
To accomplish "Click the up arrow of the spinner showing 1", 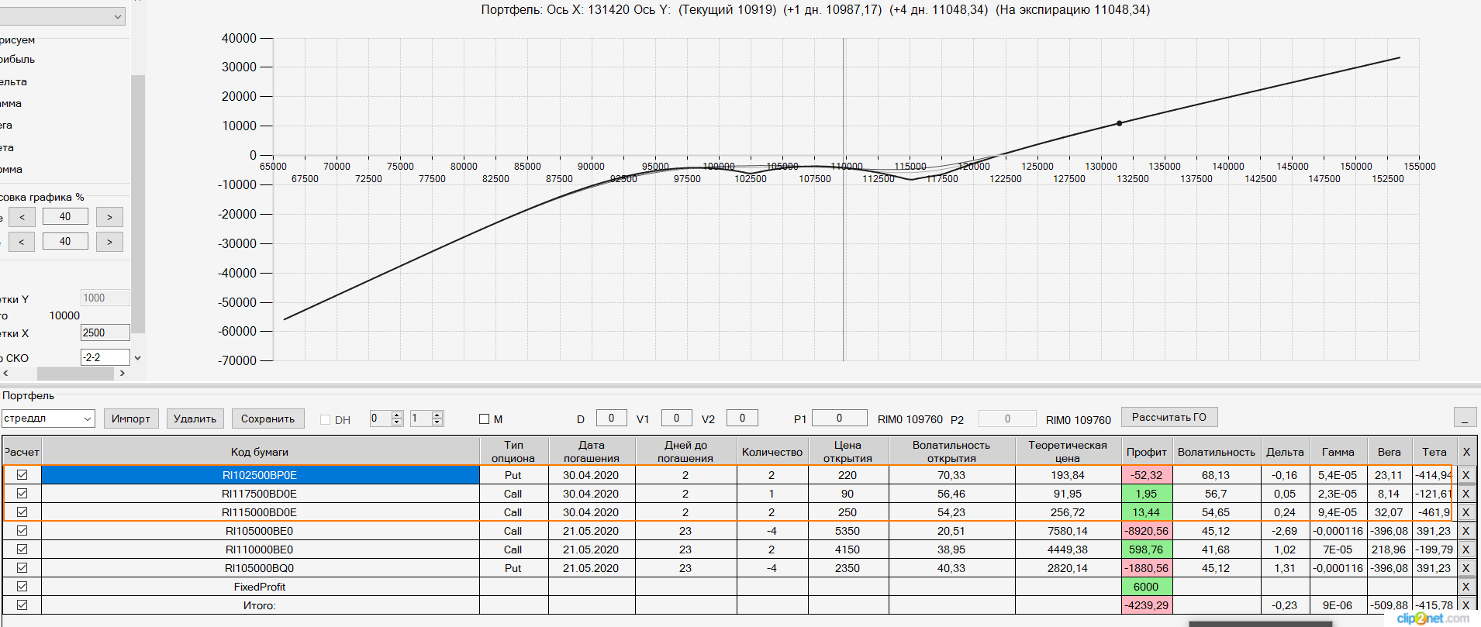I will [x=437, y=415].
